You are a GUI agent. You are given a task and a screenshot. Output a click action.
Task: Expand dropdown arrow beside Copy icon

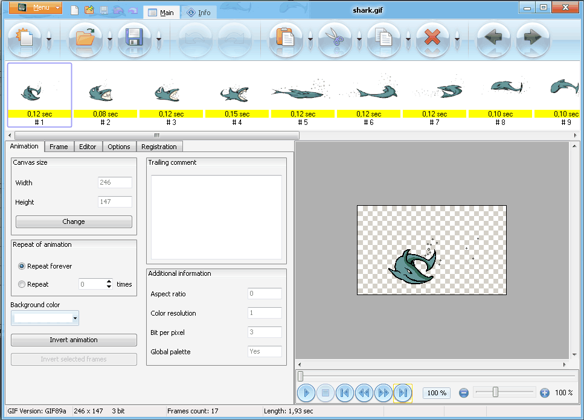point(408,39)
